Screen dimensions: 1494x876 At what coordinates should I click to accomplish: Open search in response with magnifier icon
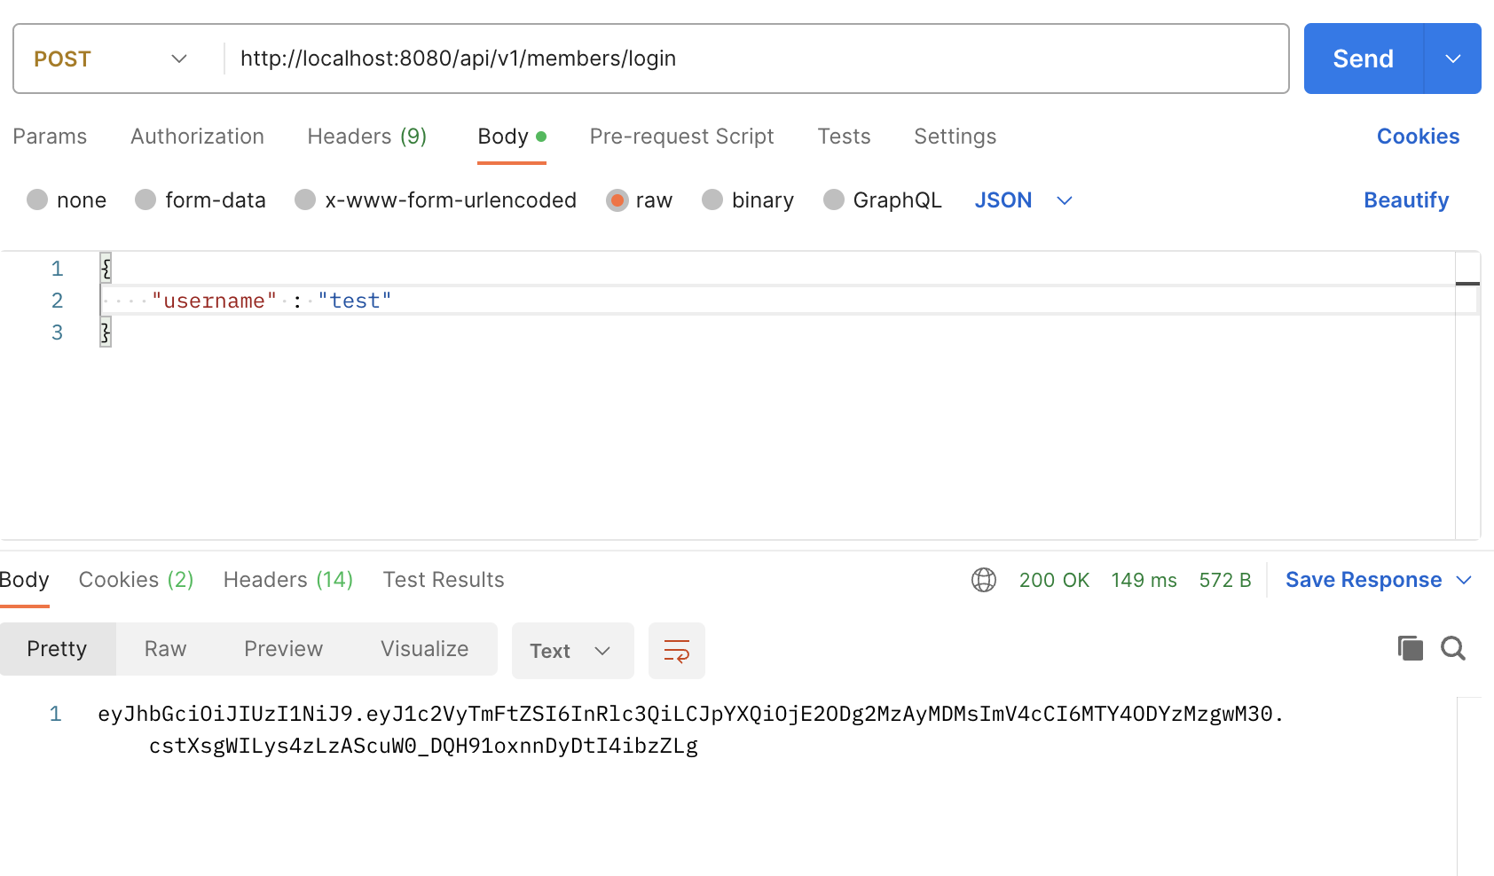pyautogui.click(x=1453, y=648)
